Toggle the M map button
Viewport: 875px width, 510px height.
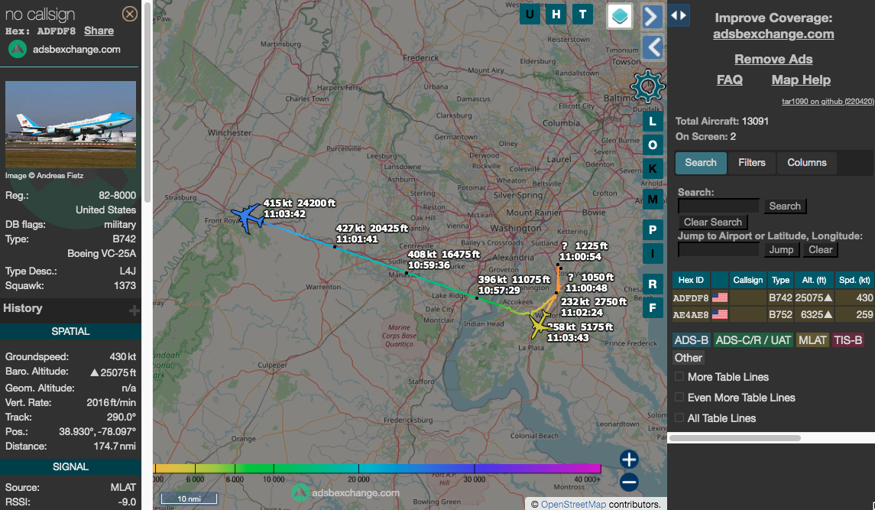tap(653, 200)
